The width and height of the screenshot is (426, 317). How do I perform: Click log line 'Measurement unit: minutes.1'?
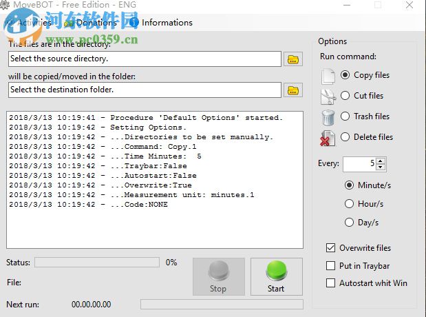click(131, 195)
